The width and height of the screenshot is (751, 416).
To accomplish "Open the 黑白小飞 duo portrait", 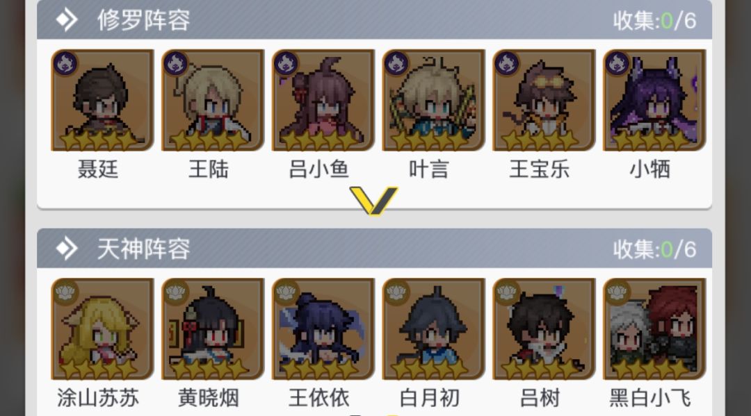I will tap(654, 329).
